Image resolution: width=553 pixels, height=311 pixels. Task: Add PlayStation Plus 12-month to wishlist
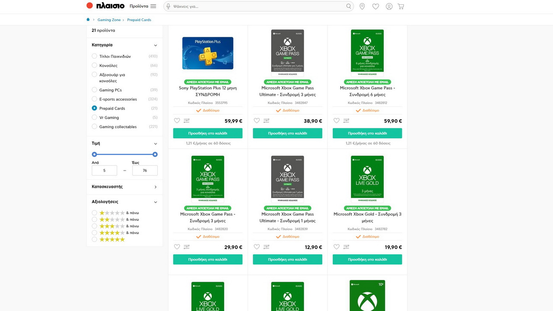(177, 121)
